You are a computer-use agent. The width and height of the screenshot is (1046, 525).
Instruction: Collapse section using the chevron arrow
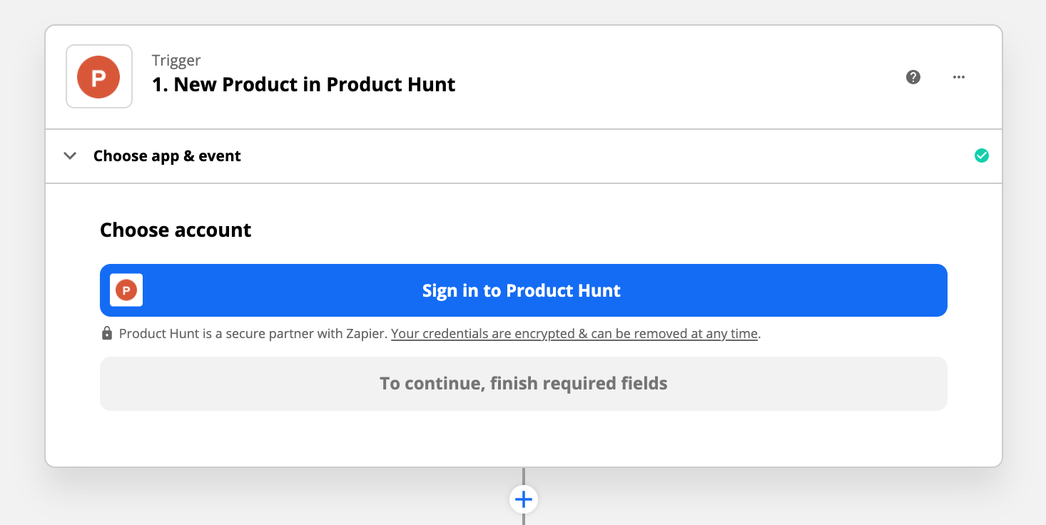pos(70,156)
